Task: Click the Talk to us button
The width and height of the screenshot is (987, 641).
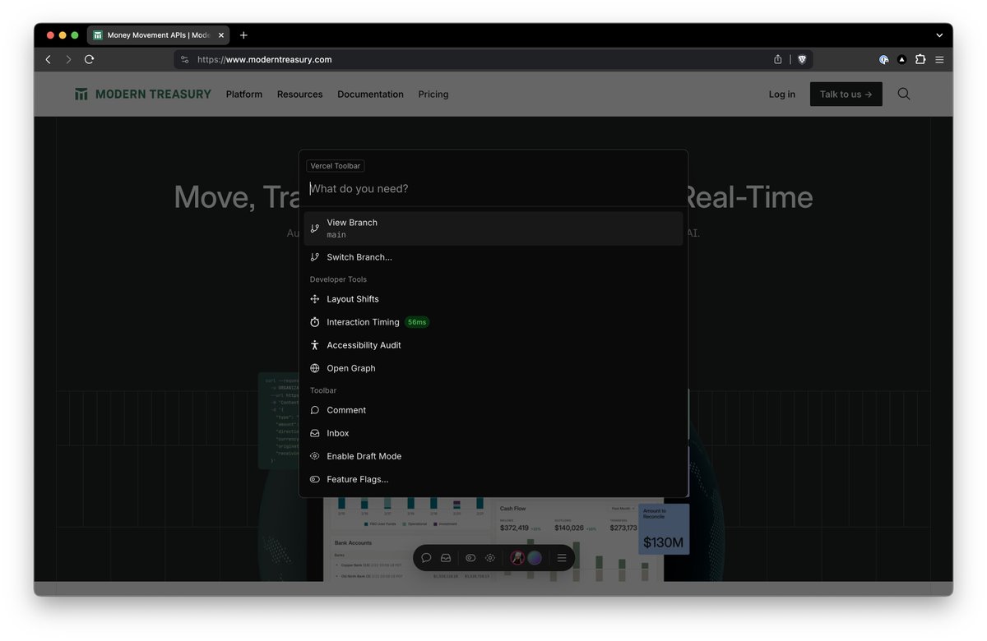Action: pyautogui.click(x=846, y=95)
